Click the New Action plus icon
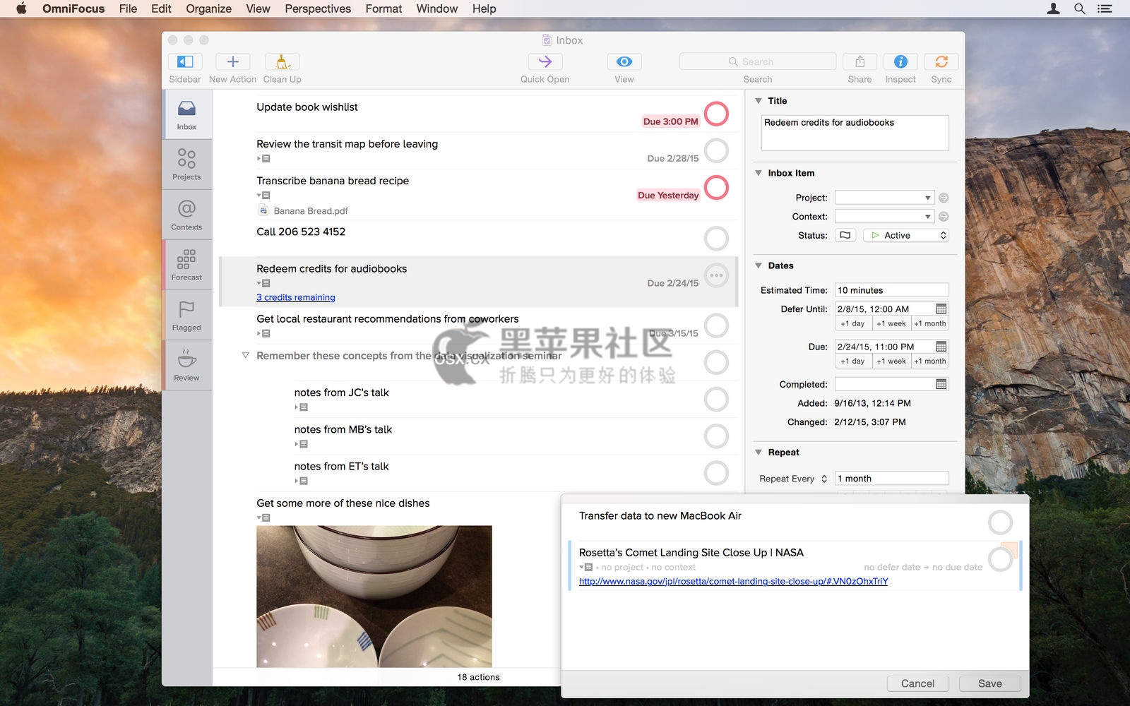Screen dimensions: 1130x706 pyautogui.click(x=232, y=61)
